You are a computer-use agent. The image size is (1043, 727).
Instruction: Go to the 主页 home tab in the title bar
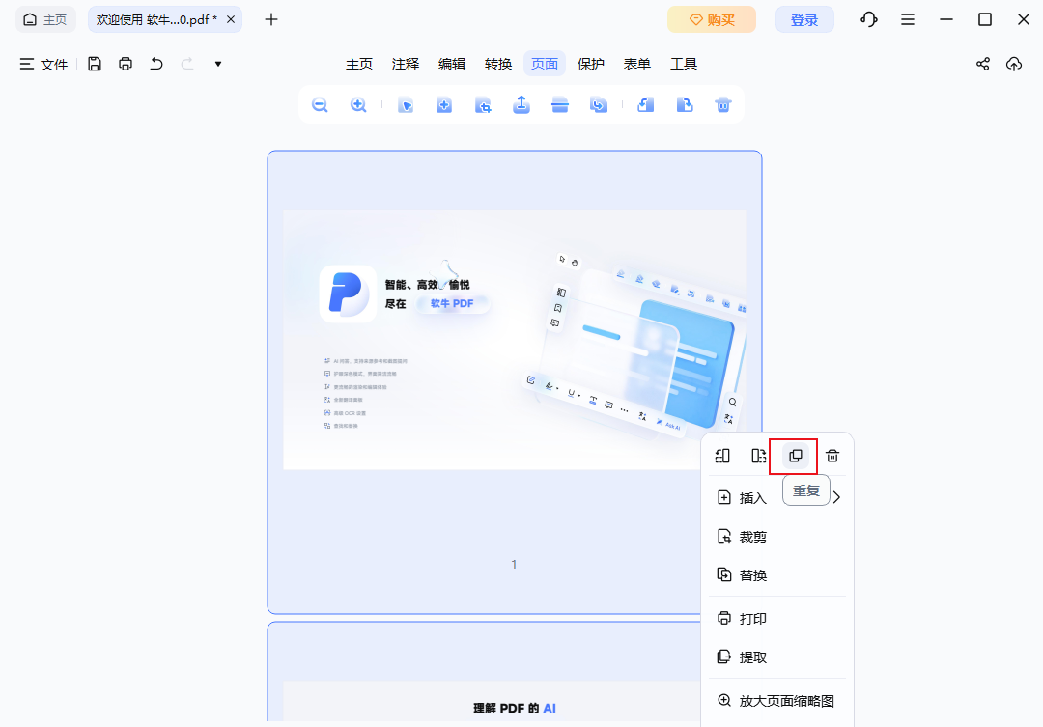[45, 19]
